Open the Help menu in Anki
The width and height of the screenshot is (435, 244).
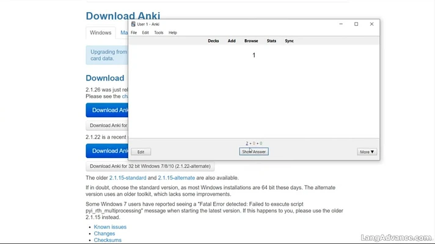click(172, 33)
